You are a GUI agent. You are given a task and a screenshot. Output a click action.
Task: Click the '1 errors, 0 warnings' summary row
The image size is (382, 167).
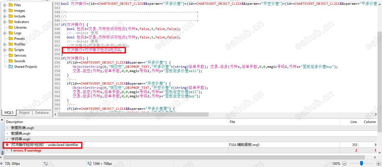(x=191, y=150)
